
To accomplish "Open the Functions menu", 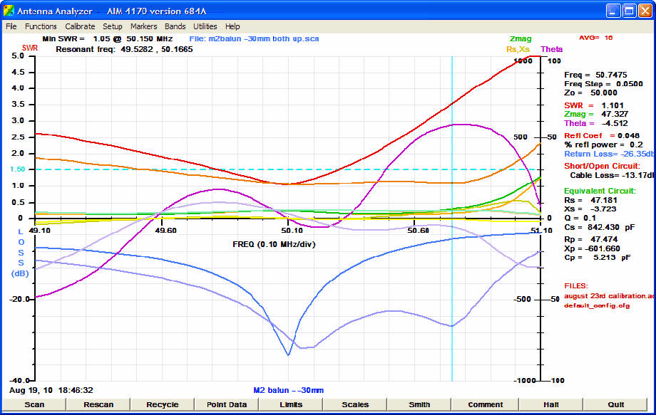I will coord(41,26).
